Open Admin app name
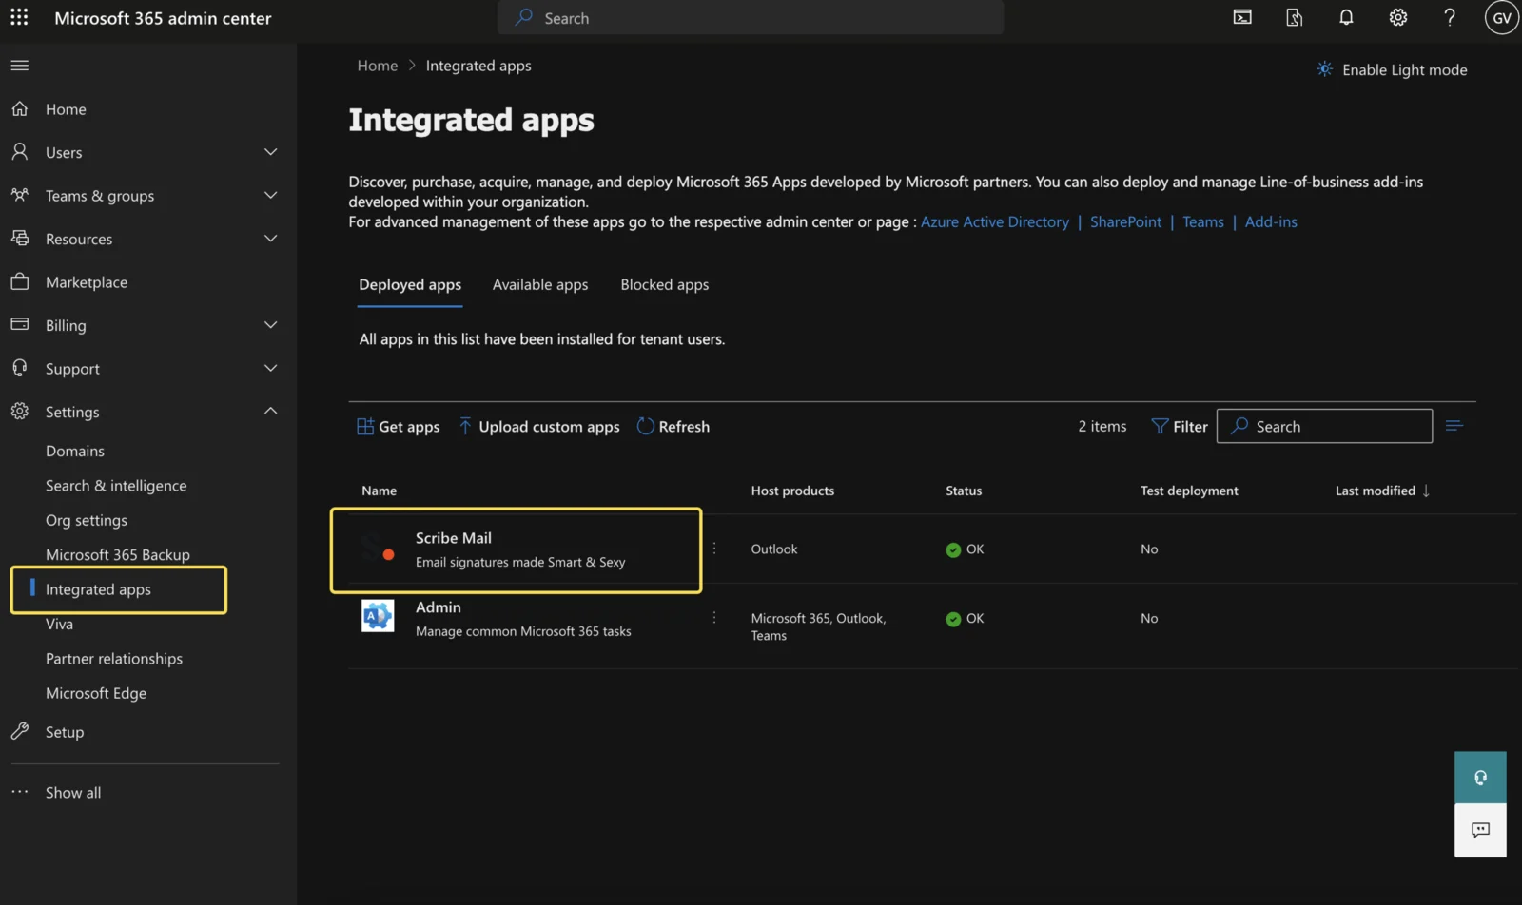 pyautogui.click(x=439, y=607)
